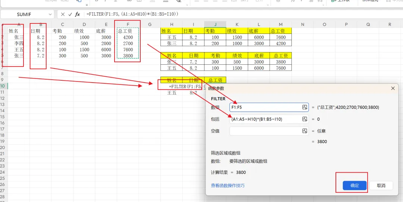The width and height of the screenshot is (403, 202).
Task: Select row 12 header
Action: (x=4, y=99)
